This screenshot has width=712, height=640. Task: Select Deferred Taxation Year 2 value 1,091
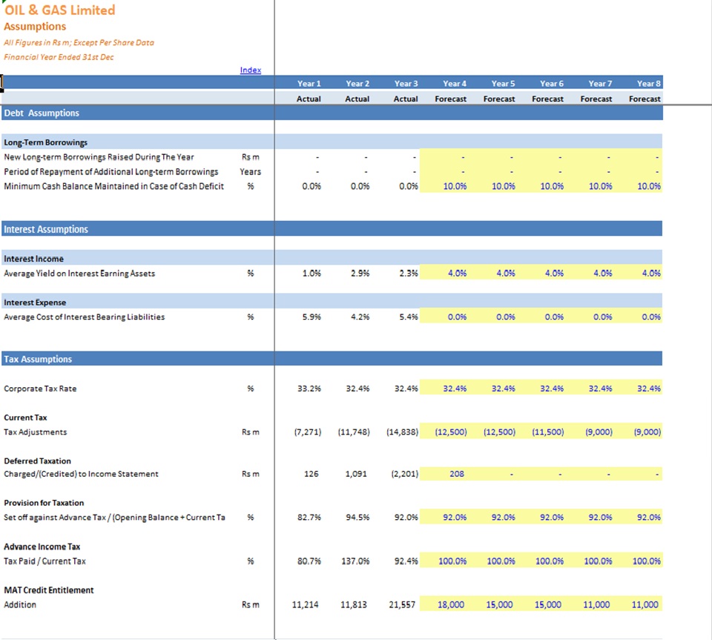point(356,474)
